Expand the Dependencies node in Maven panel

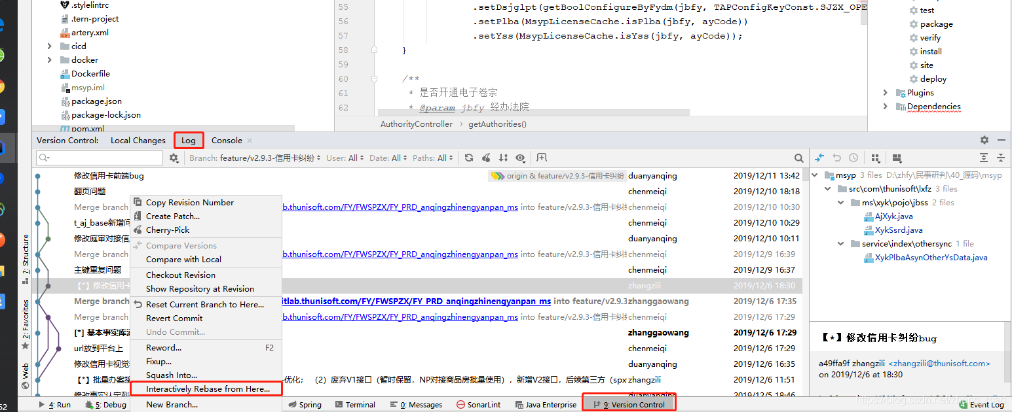click(x=886, y=106)
